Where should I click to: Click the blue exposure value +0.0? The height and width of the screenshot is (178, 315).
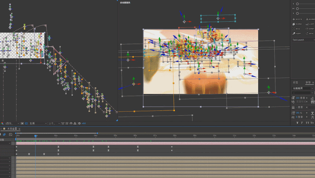[84, 123]
